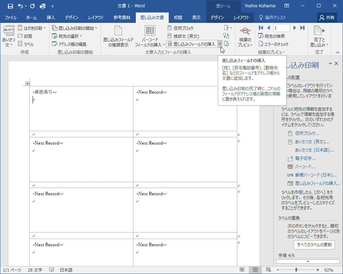The width and height of the screenshot is (343, 274).
Task: Click the 郵便バーコード (日本)... link
Action: click(x=316, y=175)
